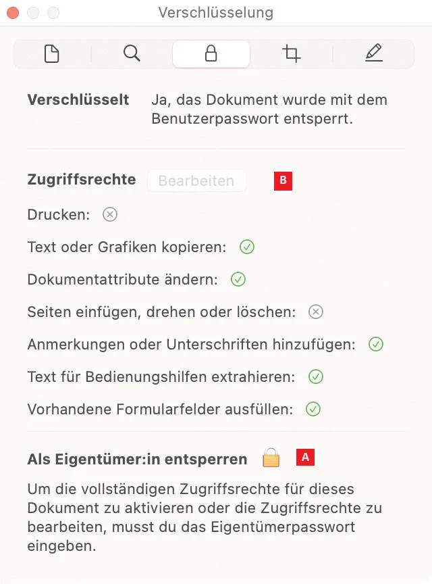Open the general document info tab
This screenshot has width=432, height=584.
pos(52,54)
